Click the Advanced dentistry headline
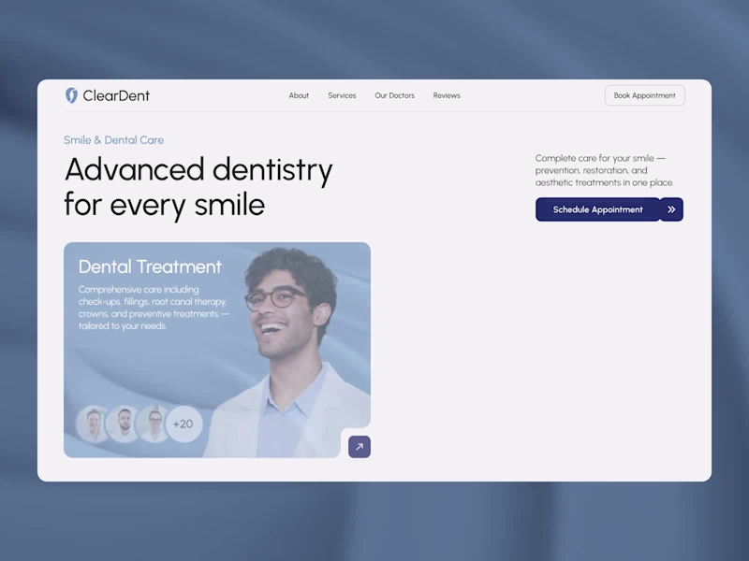749x561 pixels. click(x=198, y=187)
